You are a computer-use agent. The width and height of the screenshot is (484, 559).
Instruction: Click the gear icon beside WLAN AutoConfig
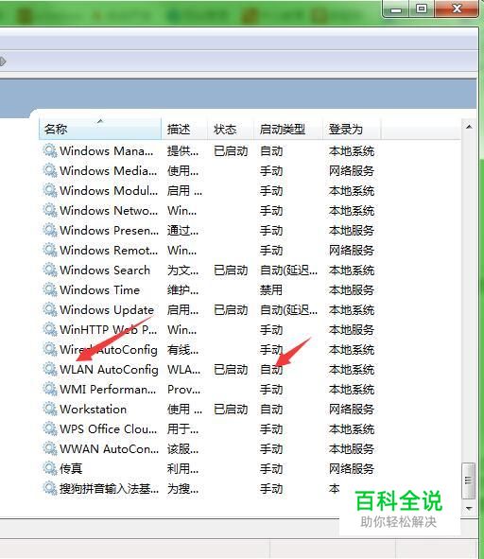[x=50, y=369]
